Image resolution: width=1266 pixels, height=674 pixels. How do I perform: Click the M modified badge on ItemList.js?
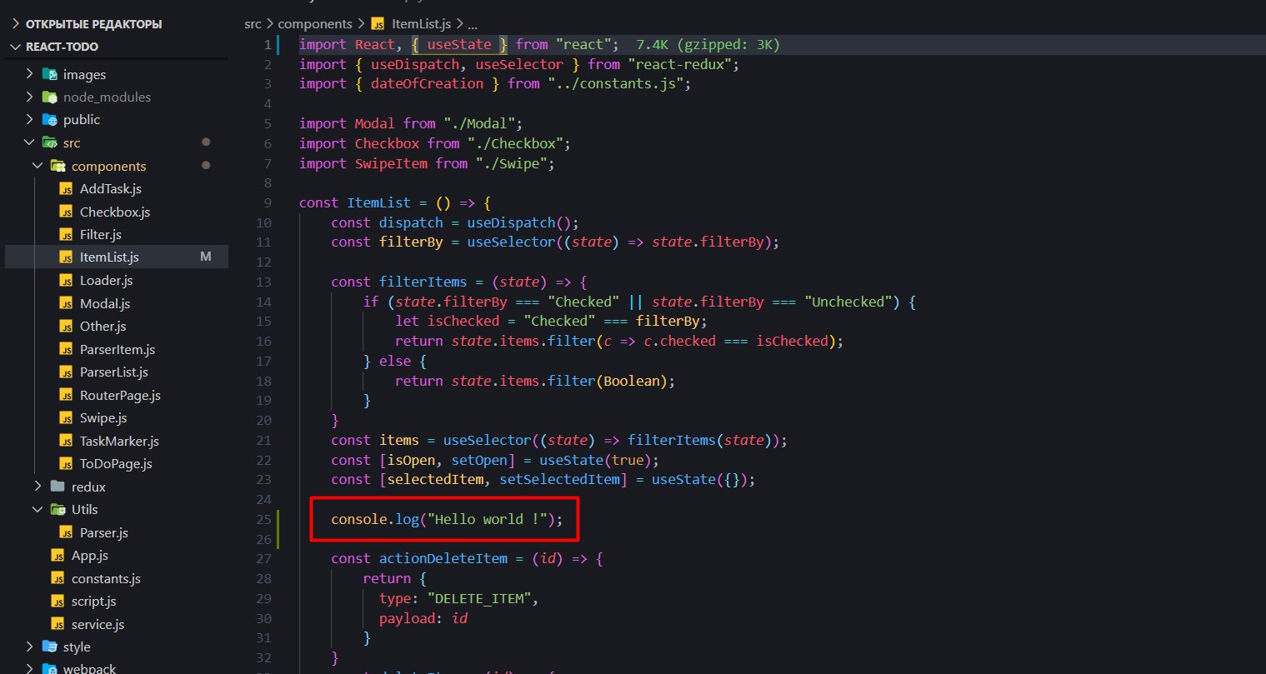206,257
